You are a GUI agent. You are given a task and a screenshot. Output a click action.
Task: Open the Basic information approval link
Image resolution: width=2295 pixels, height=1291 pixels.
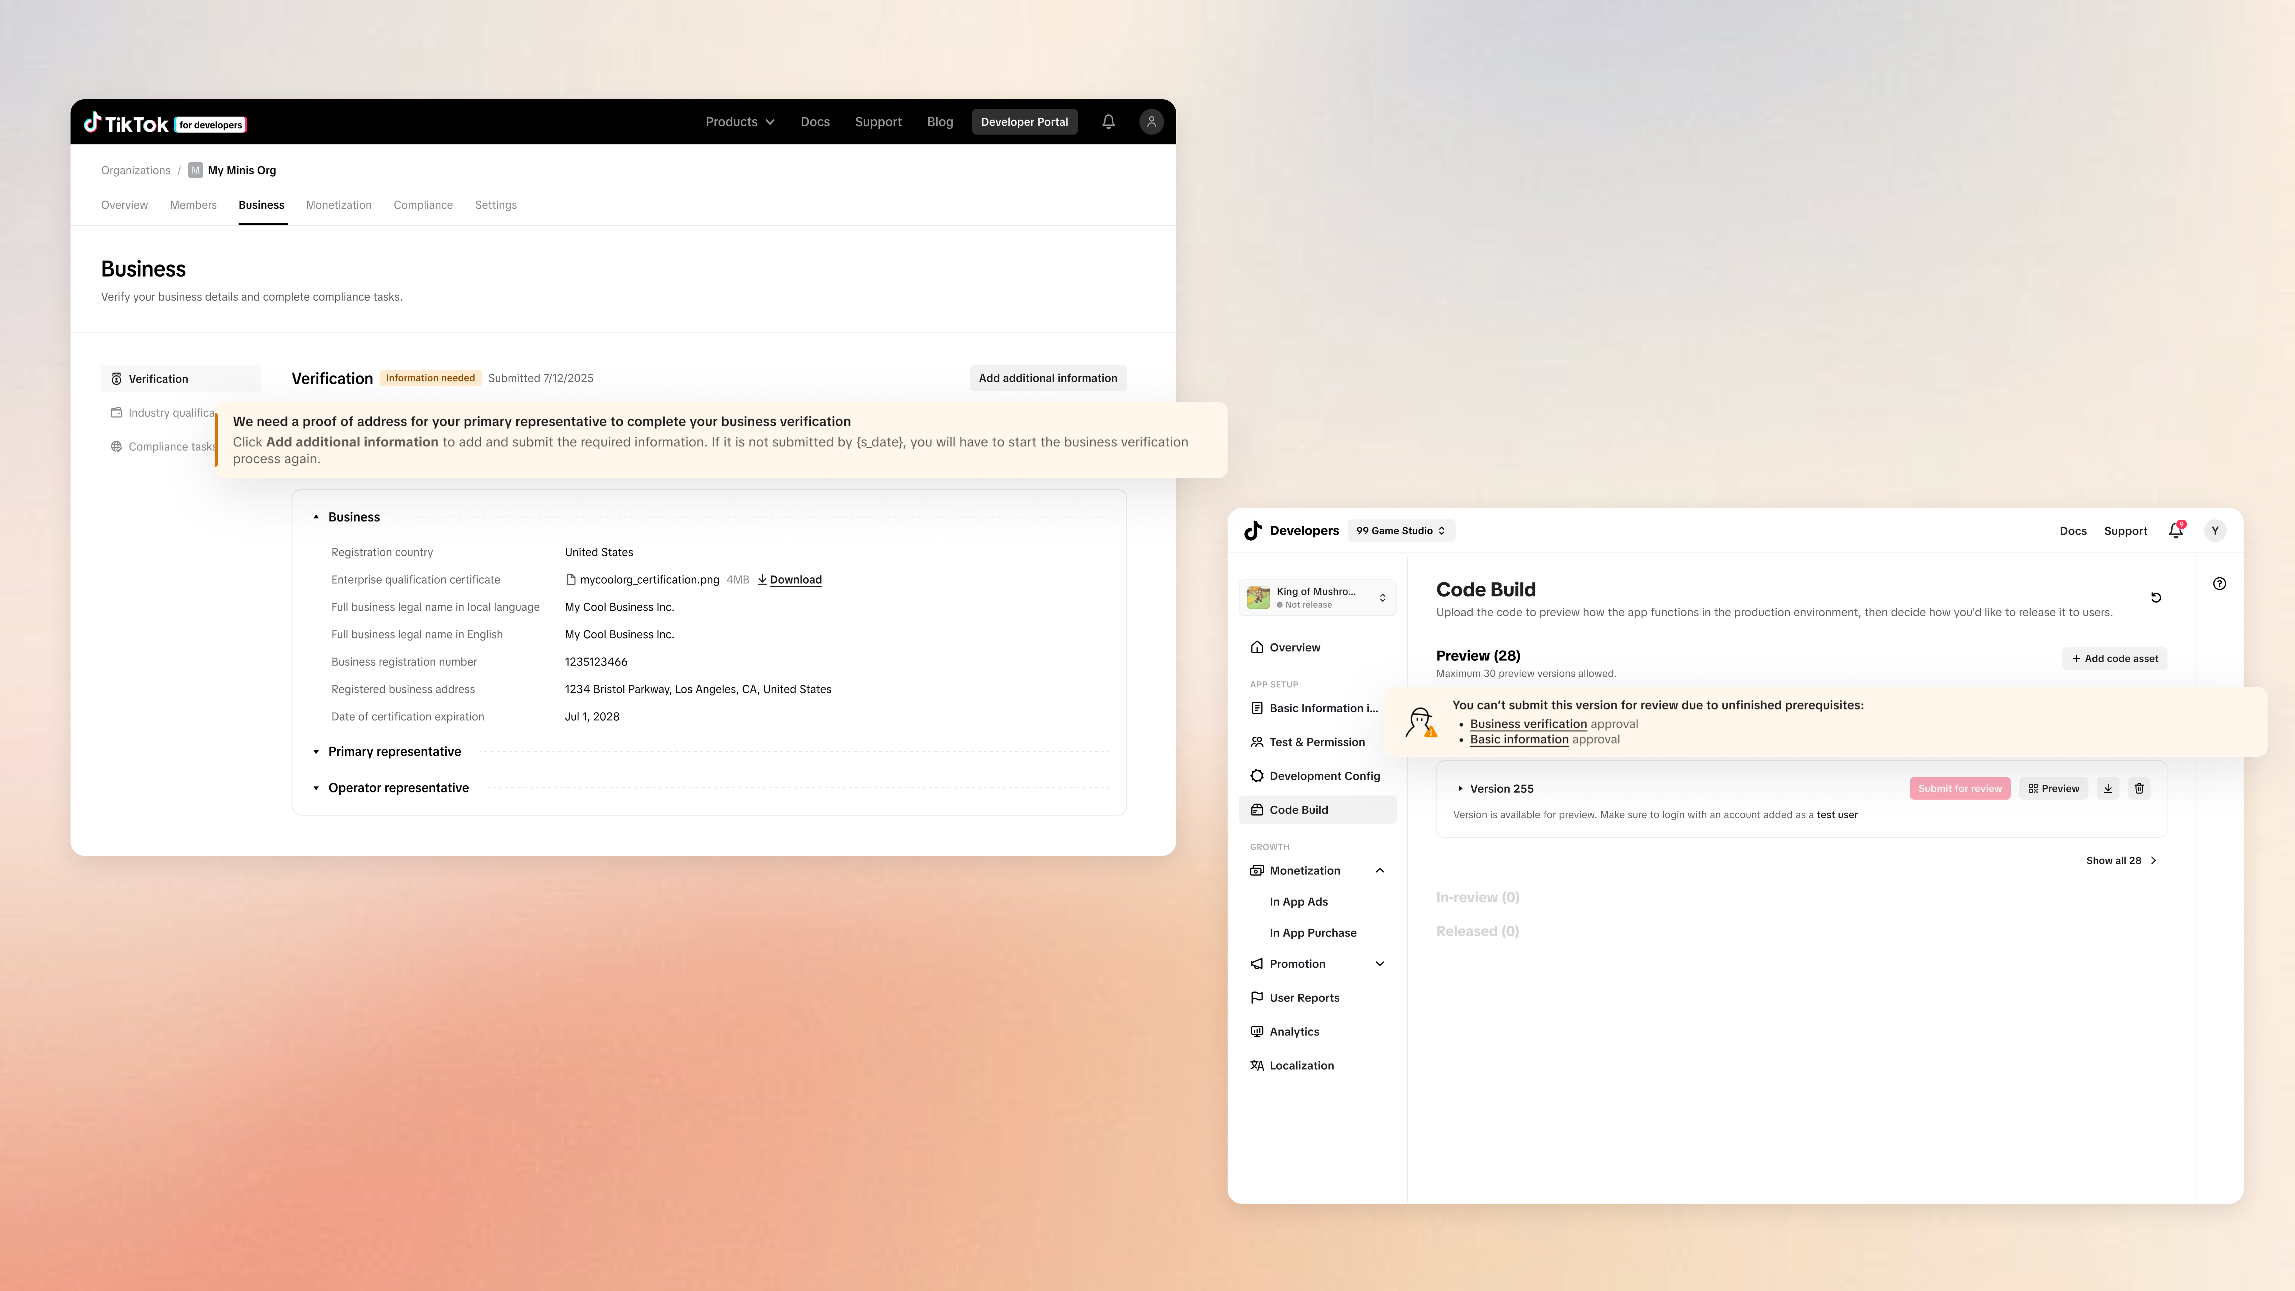[x=1519, y=740]
